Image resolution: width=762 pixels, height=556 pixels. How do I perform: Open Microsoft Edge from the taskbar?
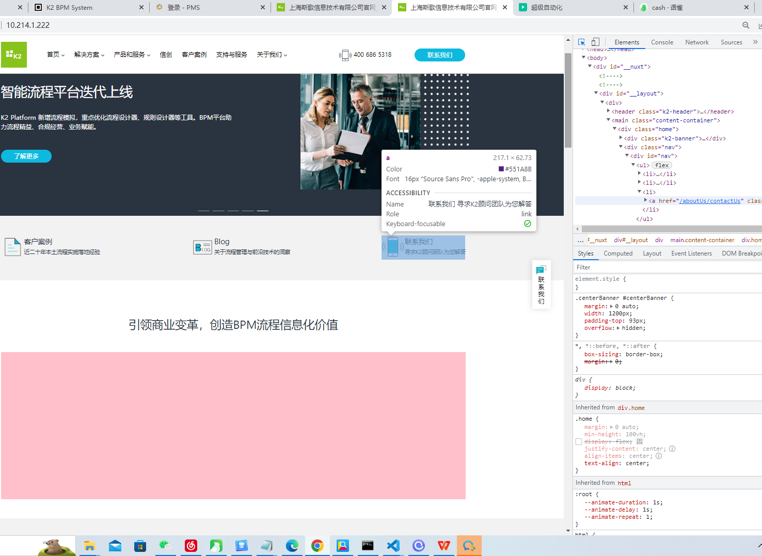[292, 546]
